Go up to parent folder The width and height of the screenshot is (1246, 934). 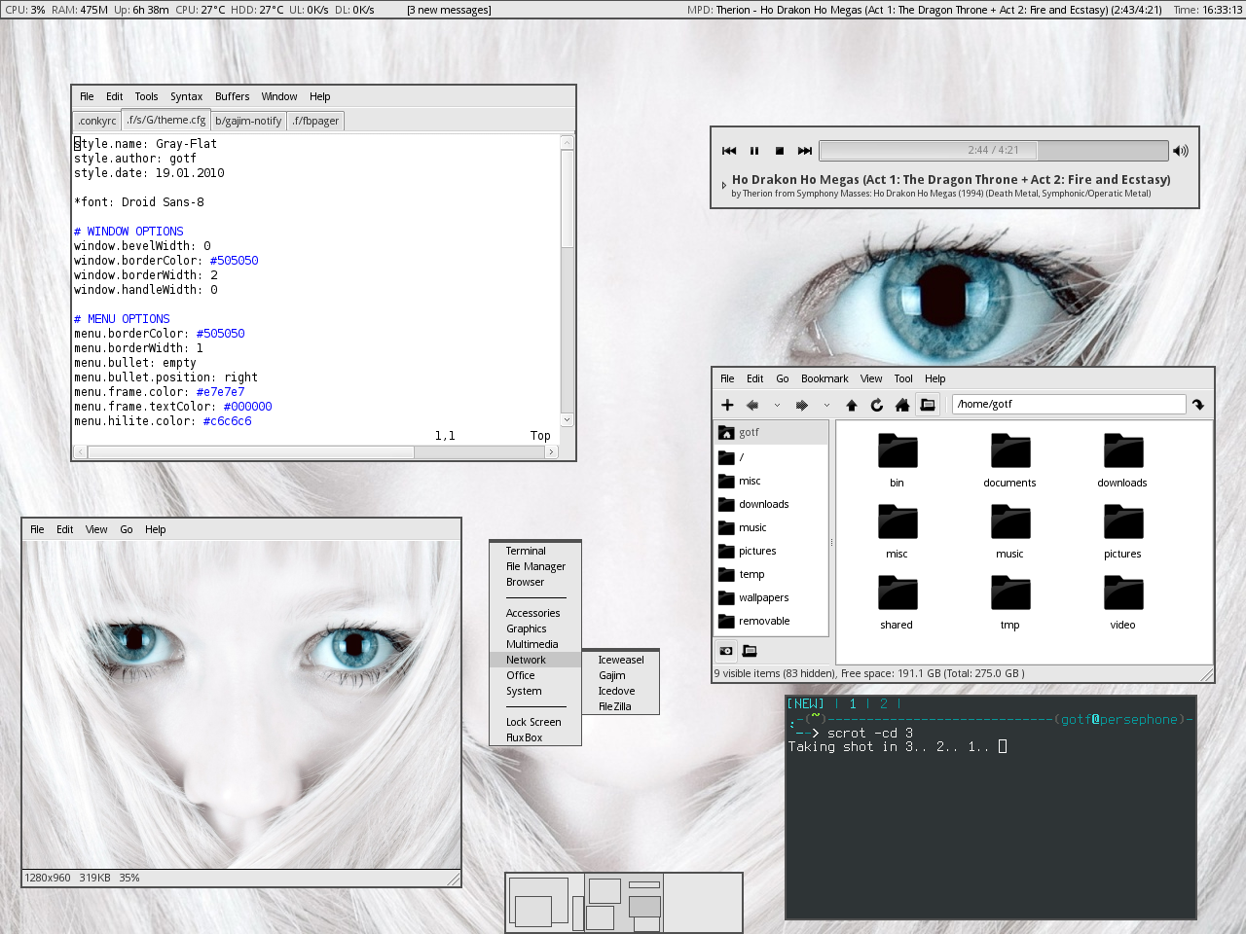[x=852, y=405]
